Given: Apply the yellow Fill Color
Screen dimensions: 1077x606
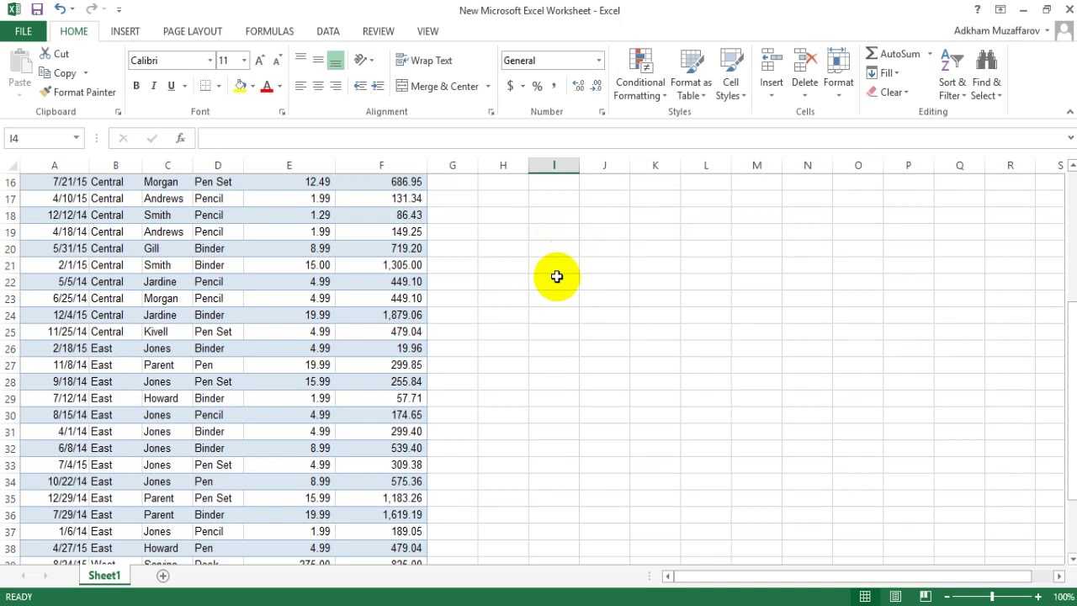Looking at the screenshot, I should pos(241,86).
